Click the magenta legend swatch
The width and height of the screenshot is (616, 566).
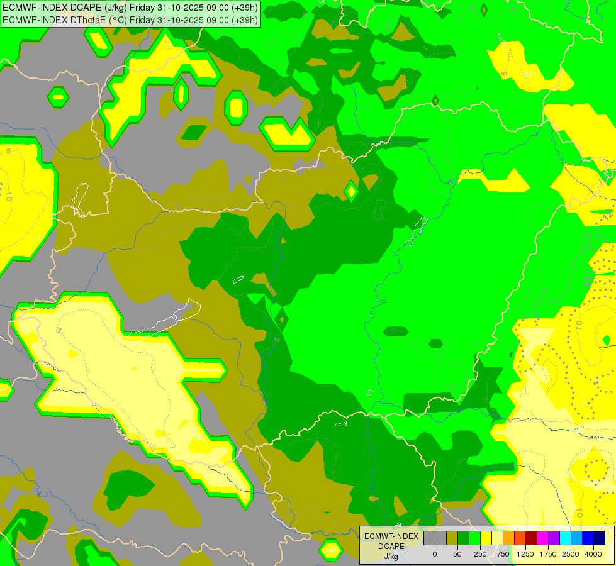[x=542, y=538]
